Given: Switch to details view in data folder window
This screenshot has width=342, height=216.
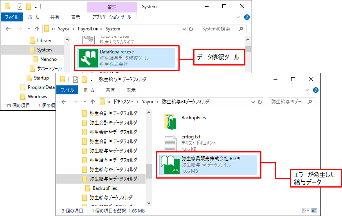Looking at the screenshot, I should pos(306,211).
